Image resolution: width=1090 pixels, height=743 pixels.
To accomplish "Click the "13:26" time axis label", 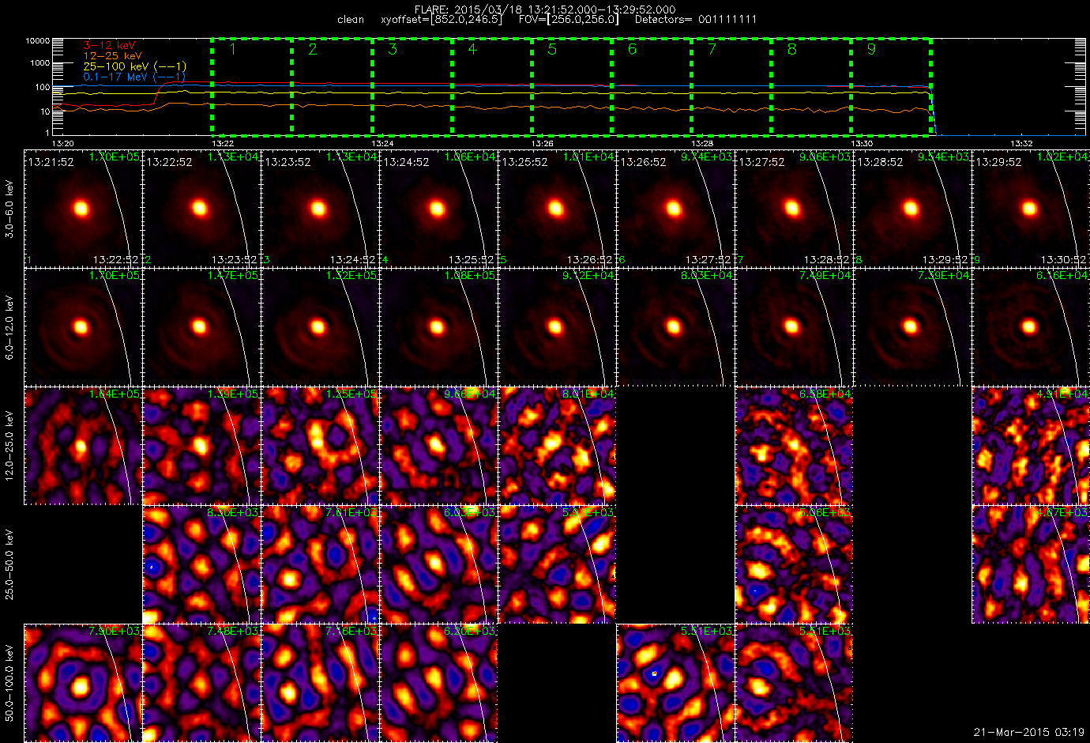I will click(542, 143).
